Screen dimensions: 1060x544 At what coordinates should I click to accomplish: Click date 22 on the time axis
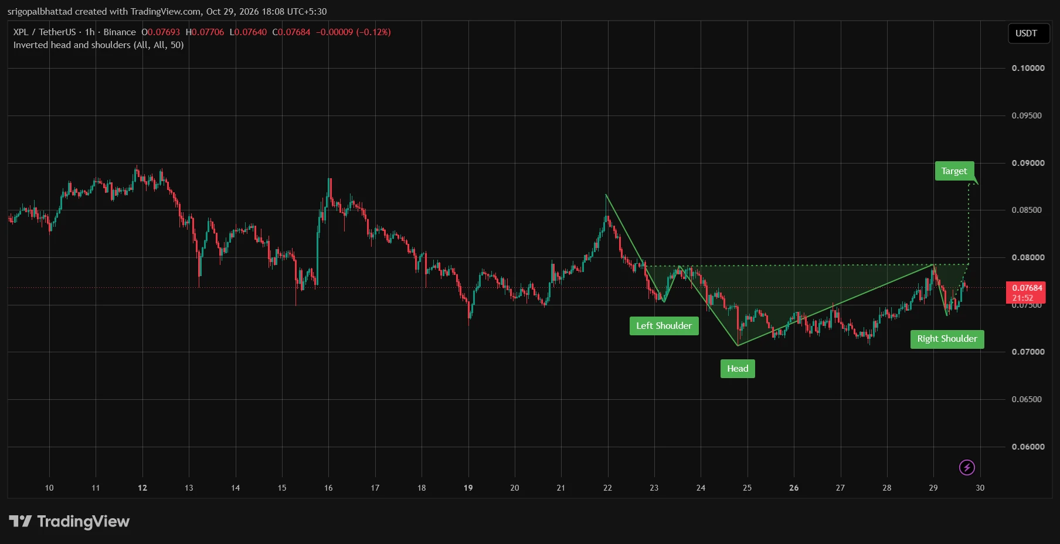[607, 488]
